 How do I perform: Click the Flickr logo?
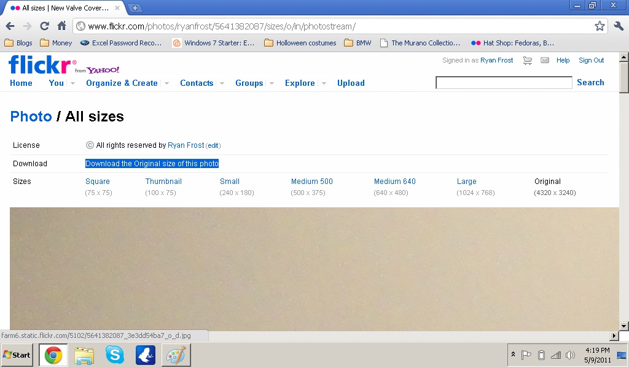point(42,64)
